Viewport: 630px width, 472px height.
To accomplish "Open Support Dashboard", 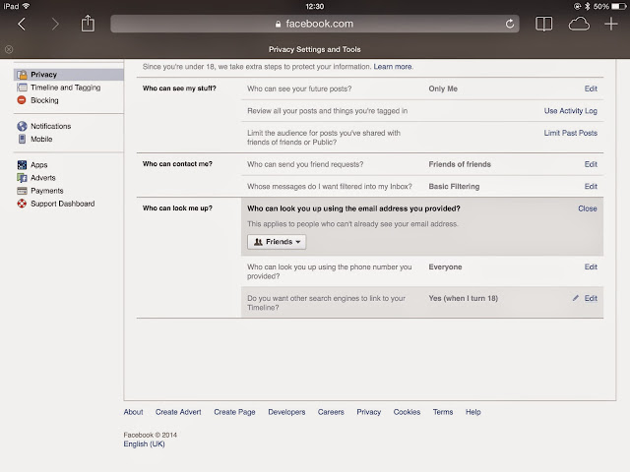I will pos(63,204).
